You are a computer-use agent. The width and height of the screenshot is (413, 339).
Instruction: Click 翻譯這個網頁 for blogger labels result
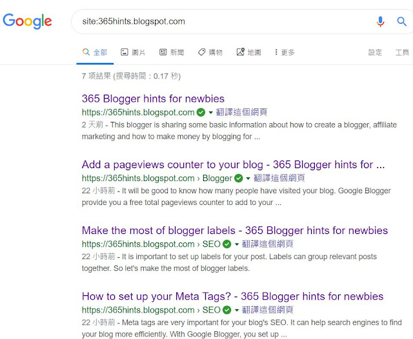[x=267, y=244]
